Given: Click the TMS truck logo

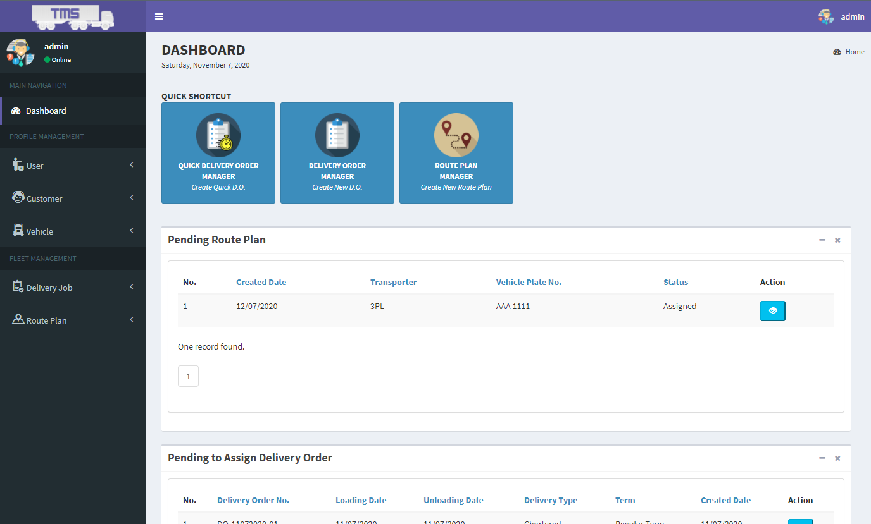Looking at the screenshot, I should point(73,16).
